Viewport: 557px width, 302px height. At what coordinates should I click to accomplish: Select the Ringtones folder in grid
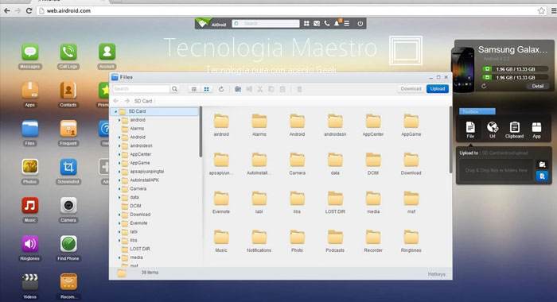(x=411, y=242)
